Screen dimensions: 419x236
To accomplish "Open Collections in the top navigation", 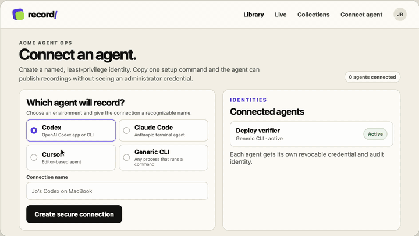I will coord(314,15).
